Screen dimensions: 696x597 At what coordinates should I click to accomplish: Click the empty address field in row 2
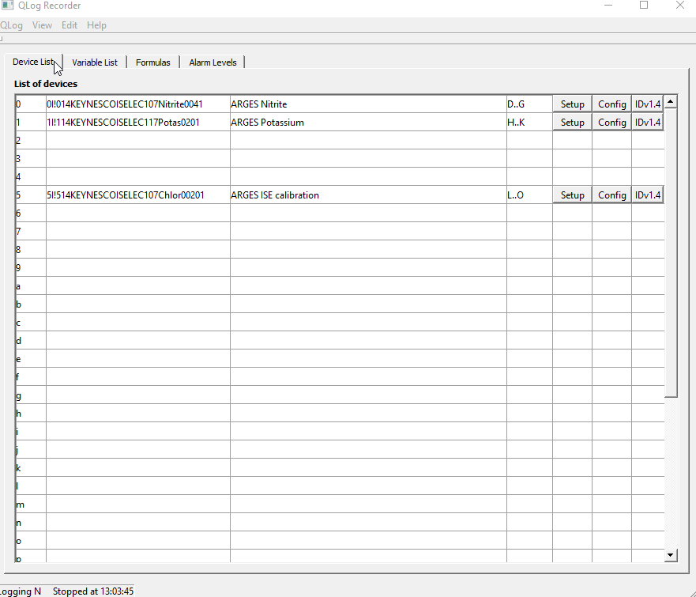(138, 141)
